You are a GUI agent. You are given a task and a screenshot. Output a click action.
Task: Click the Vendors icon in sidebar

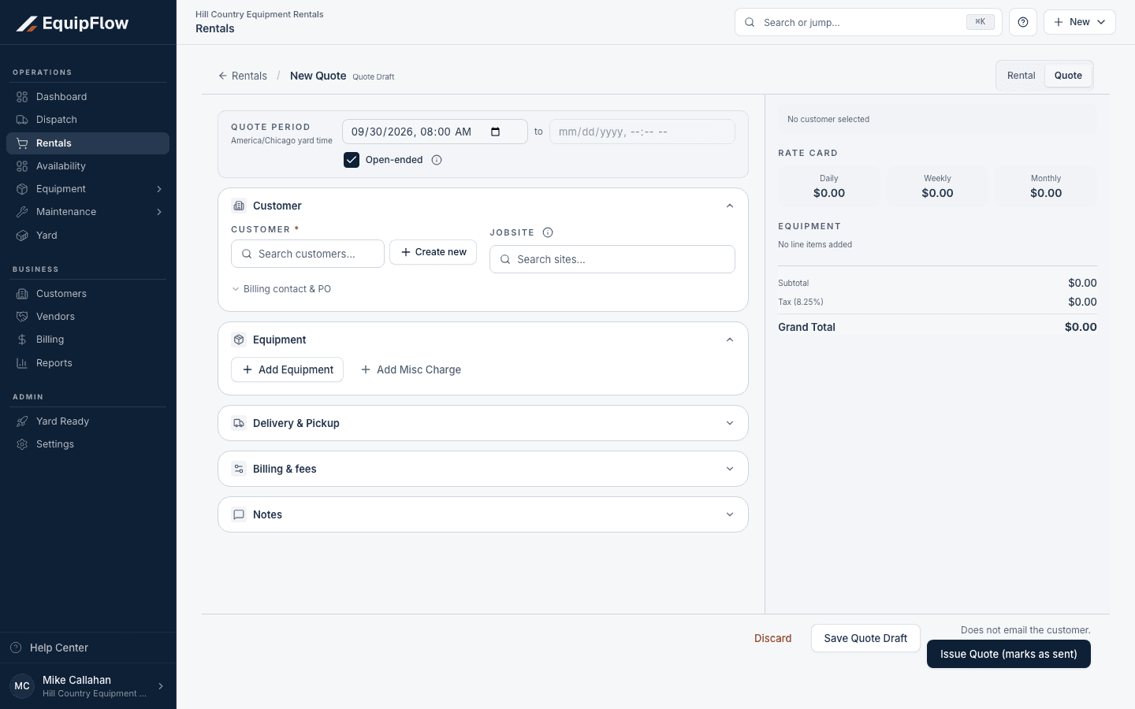[x=22, y=317]
